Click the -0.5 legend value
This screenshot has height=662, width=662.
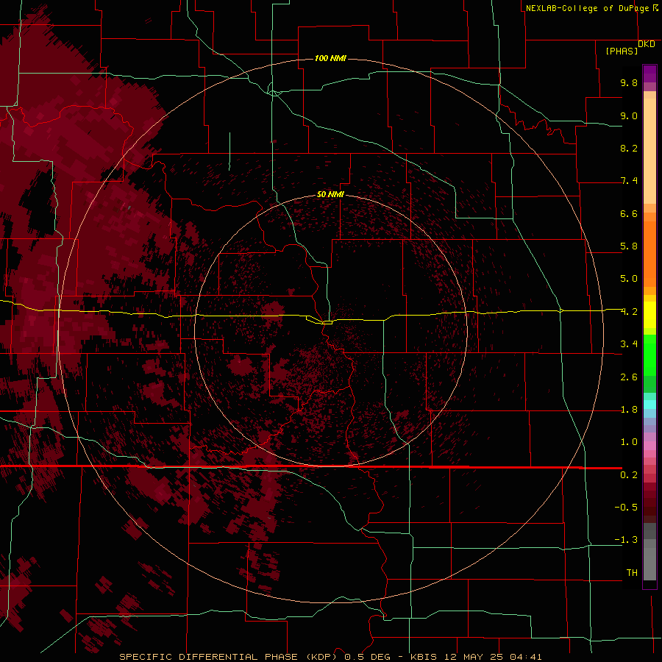tap(626, 508)
